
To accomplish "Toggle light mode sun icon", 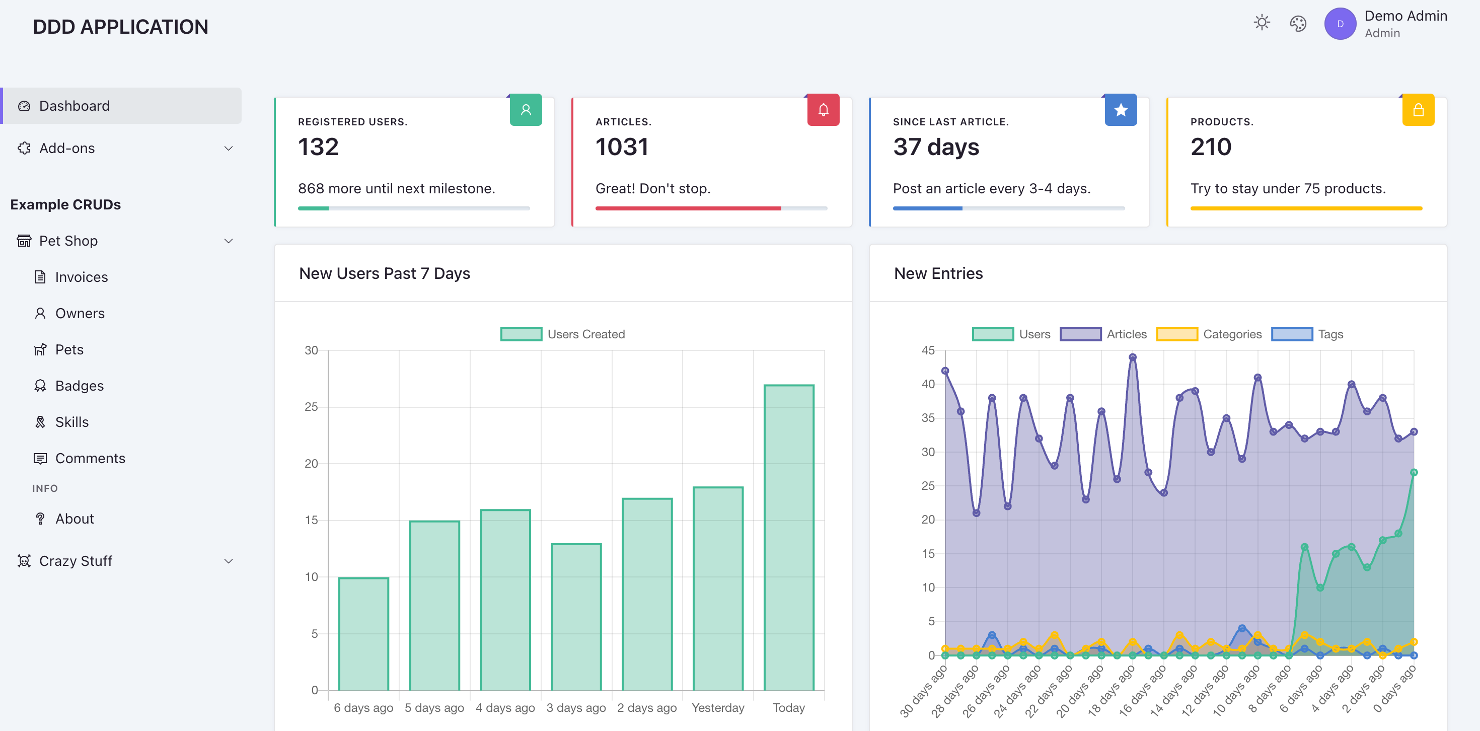I will tap(1262, 23).
